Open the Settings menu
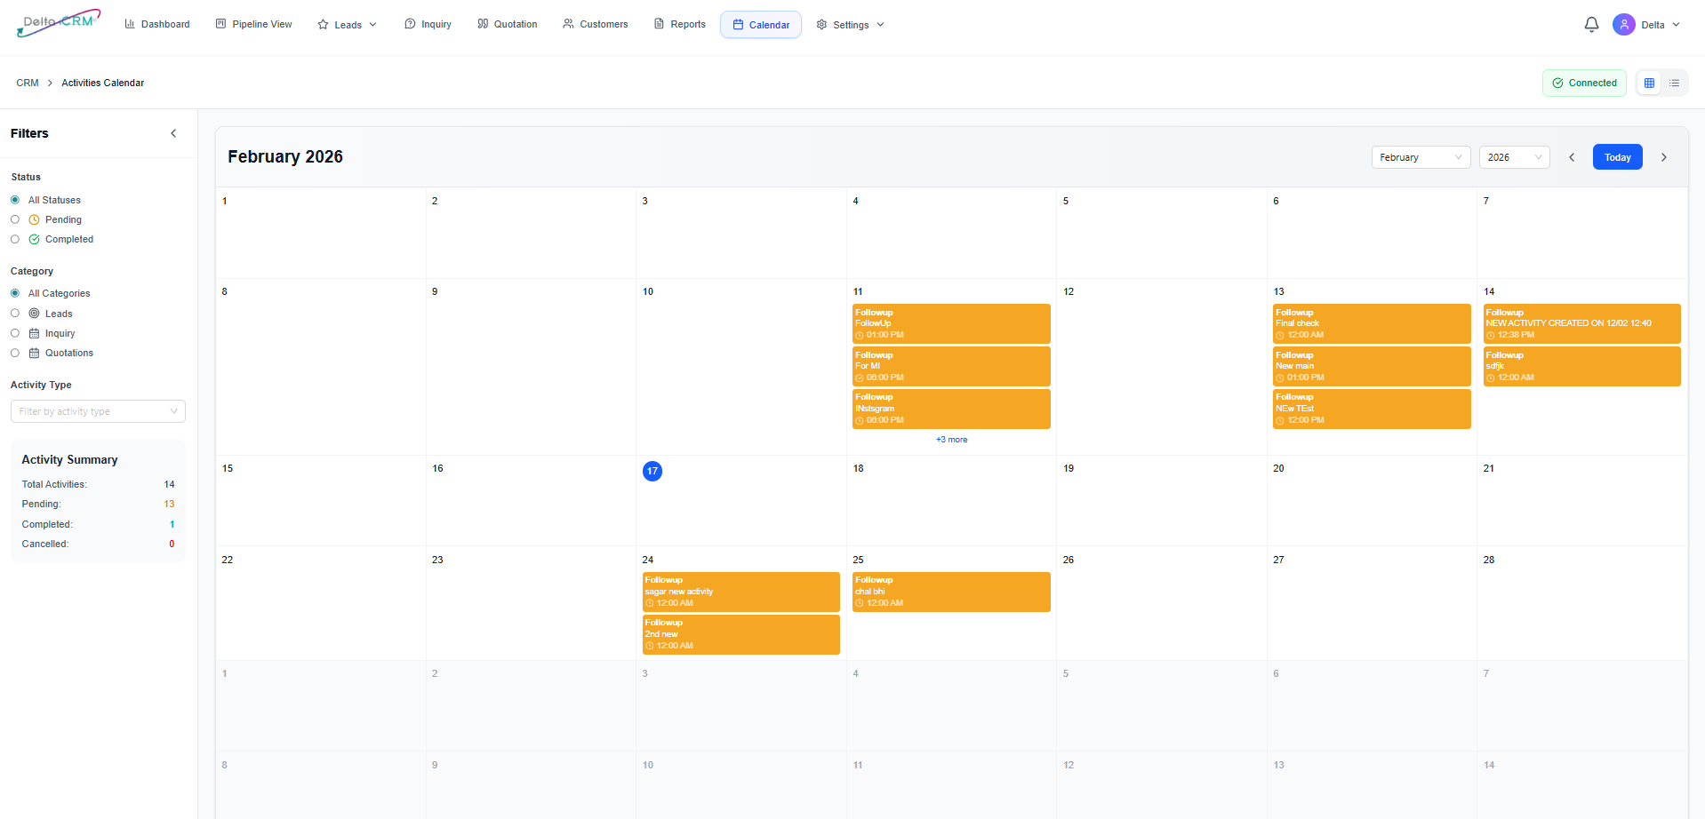This screenshot has height=819, width=1705. click(x=849, y=24)
